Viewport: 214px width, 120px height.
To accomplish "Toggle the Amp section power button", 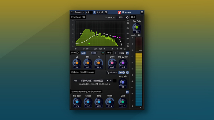I will (127, 53).
